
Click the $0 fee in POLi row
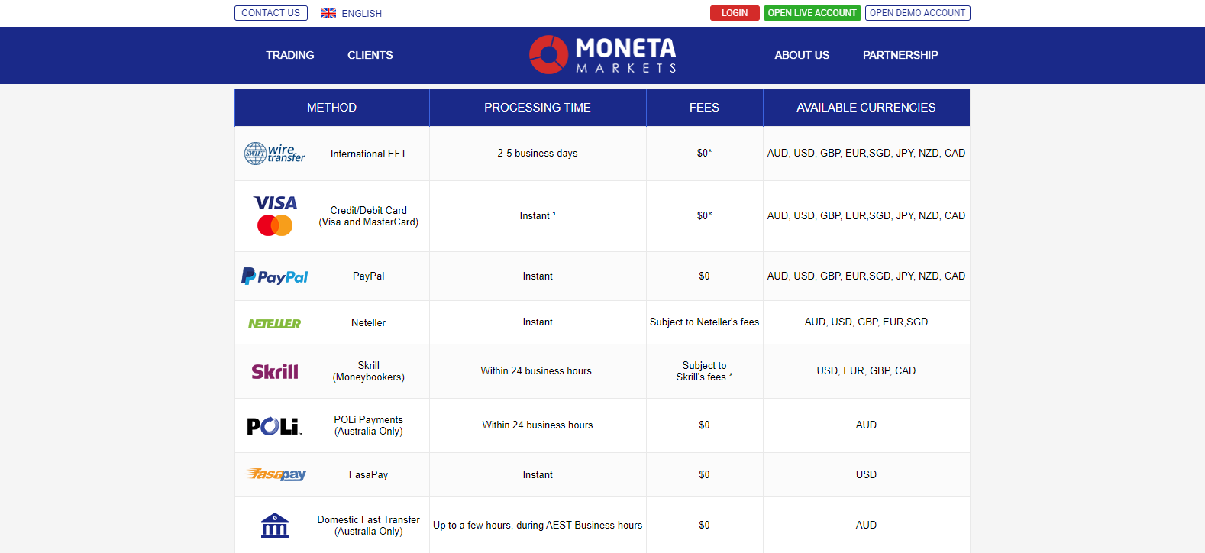point(704,425)
